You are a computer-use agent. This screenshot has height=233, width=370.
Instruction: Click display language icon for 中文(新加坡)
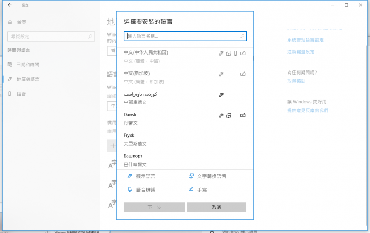pyautogui.click(x=221, y=74)
